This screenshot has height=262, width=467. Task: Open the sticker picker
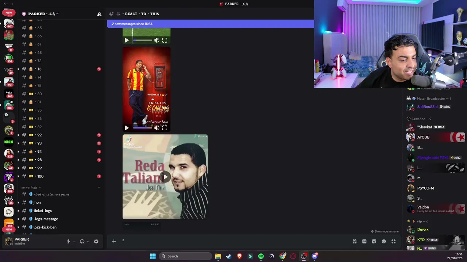[x=374, y=241]
